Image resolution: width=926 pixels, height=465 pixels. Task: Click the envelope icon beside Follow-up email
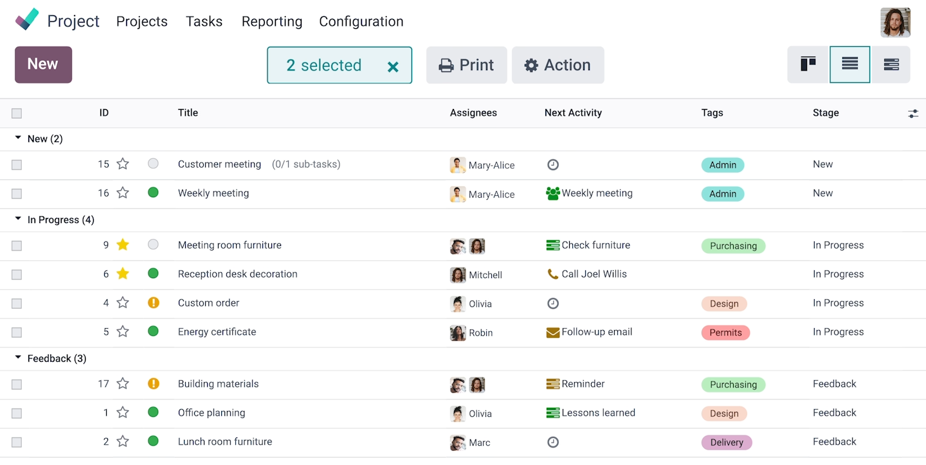click(554, 332)
